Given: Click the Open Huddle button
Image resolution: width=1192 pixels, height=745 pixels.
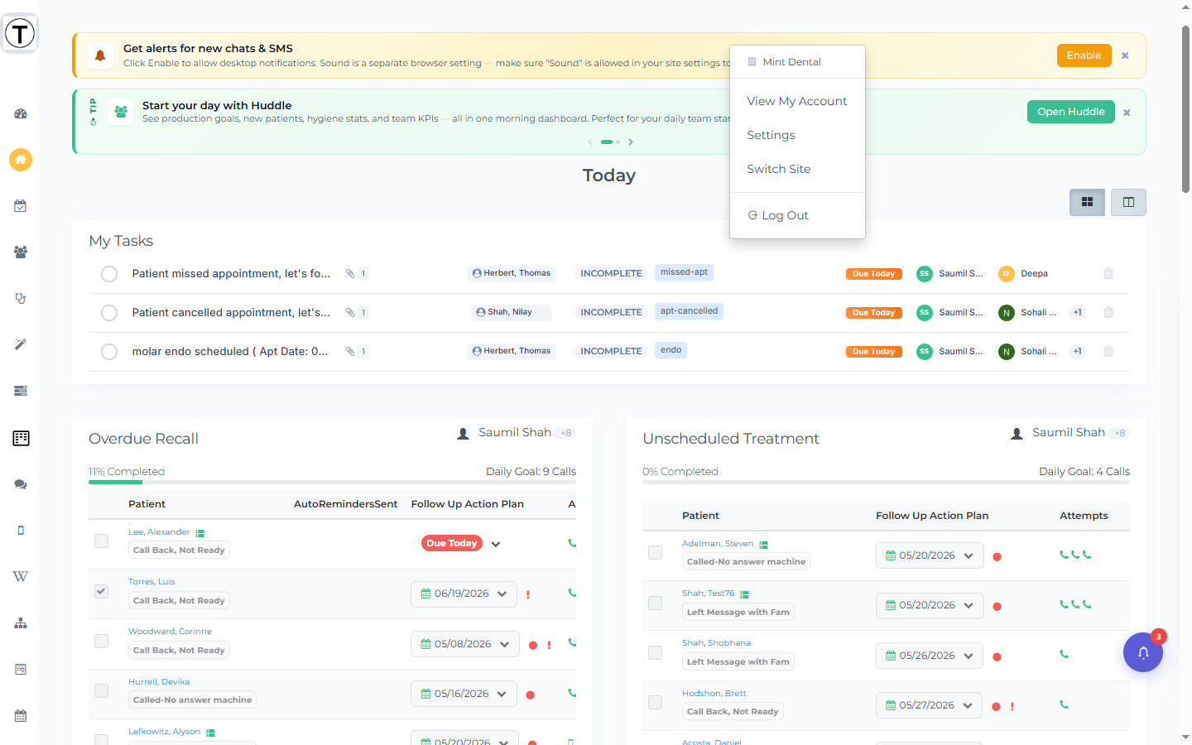Looking at the screenshot, I should tap(1071, 112).
